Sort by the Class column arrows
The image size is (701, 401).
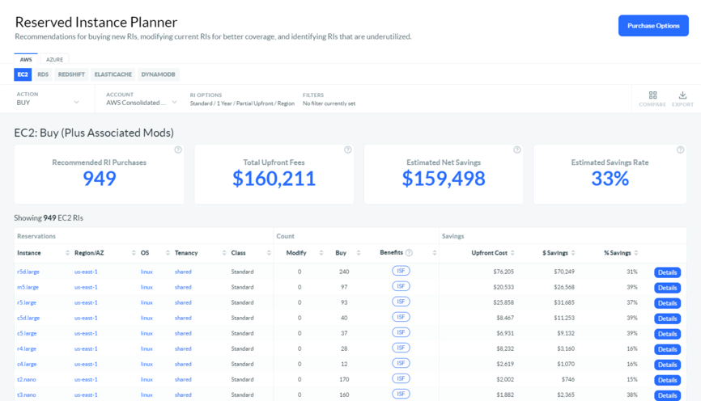click(x=269, y=253)
